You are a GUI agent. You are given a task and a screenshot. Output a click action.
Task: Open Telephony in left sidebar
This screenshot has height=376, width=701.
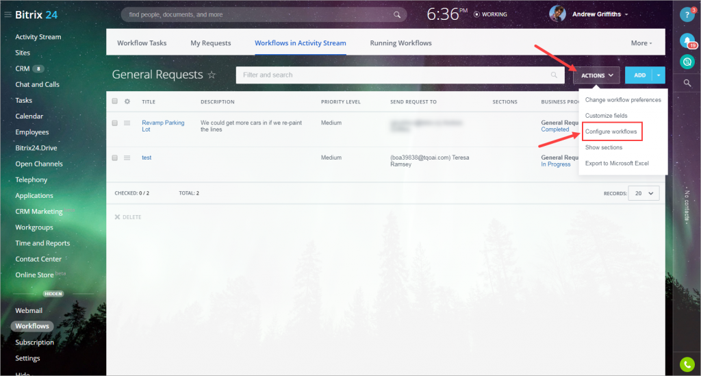pos(31,179)
